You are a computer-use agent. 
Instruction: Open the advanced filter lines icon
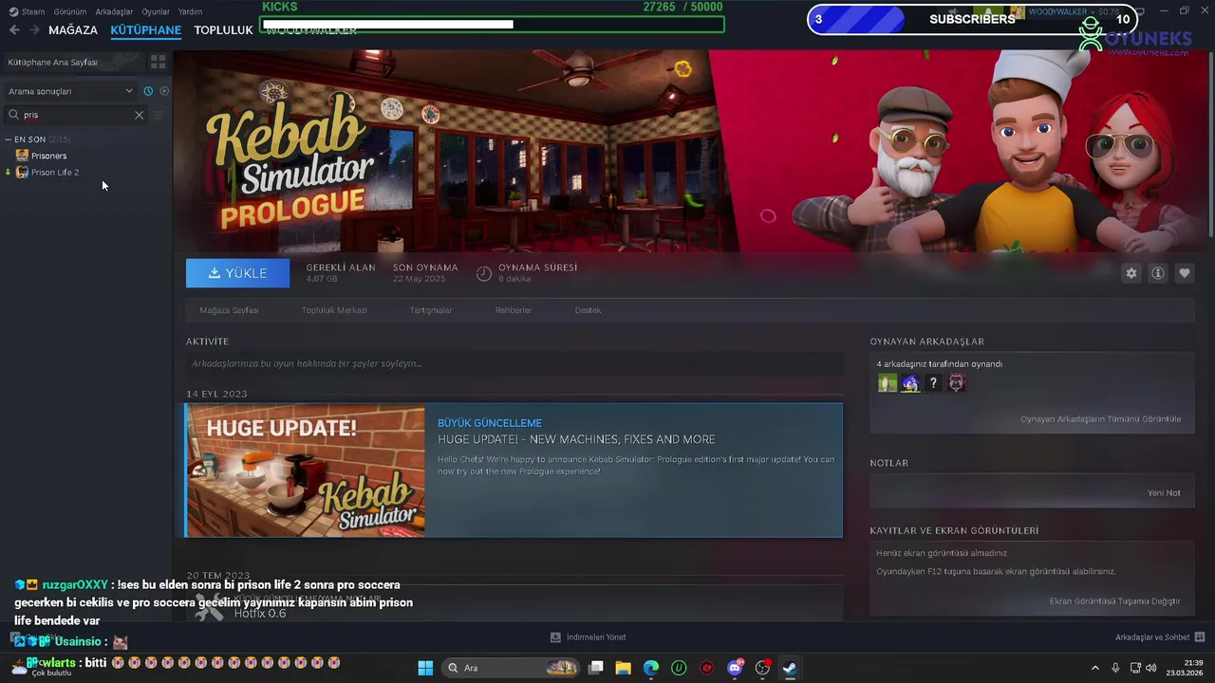click(159, 115)
